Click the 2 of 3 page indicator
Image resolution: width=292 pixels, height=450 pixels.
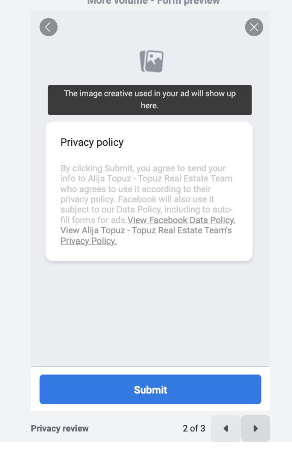(194, 429)
